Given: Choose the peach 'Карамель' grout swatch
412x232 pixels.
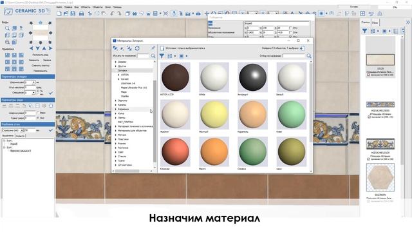Looking at the screenshot, I should pyautogui.click(x=252, y=115).
